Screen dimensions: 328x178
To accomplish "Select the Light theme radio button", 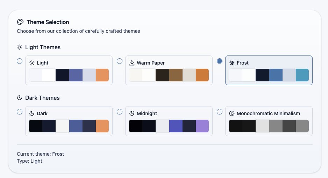I will [x=20, y=61].
